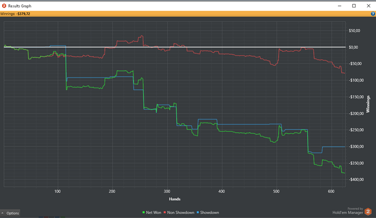Expand the Options panel
The height and width of the screenshot is (218, 376).
pyautogui.click(x=10, y=213)
